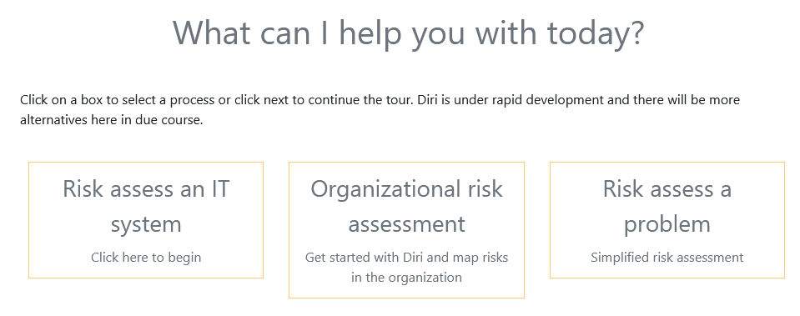Click 'in the organization' text line

406,278
